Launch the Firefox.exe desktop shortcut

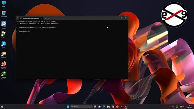(x=4, y=65)
